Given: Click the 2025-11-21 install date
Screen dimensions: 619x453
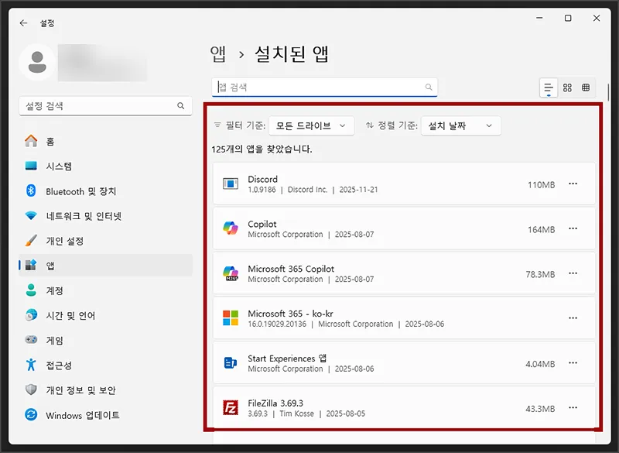Looking at the screenshot, I should [x=358, y=190].
